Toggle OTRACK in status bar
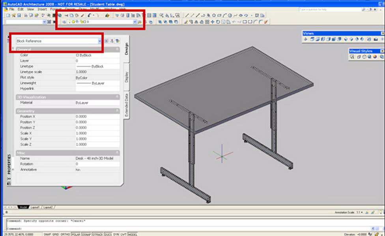The image size is (385, 236). (x=97, y=234)
